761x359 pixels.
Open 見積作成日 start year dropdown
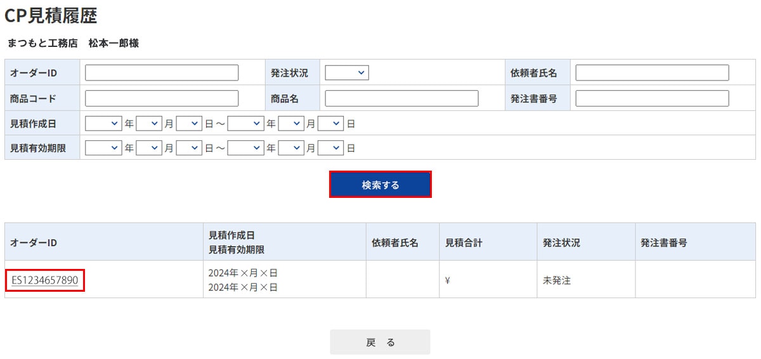point(103,124)
